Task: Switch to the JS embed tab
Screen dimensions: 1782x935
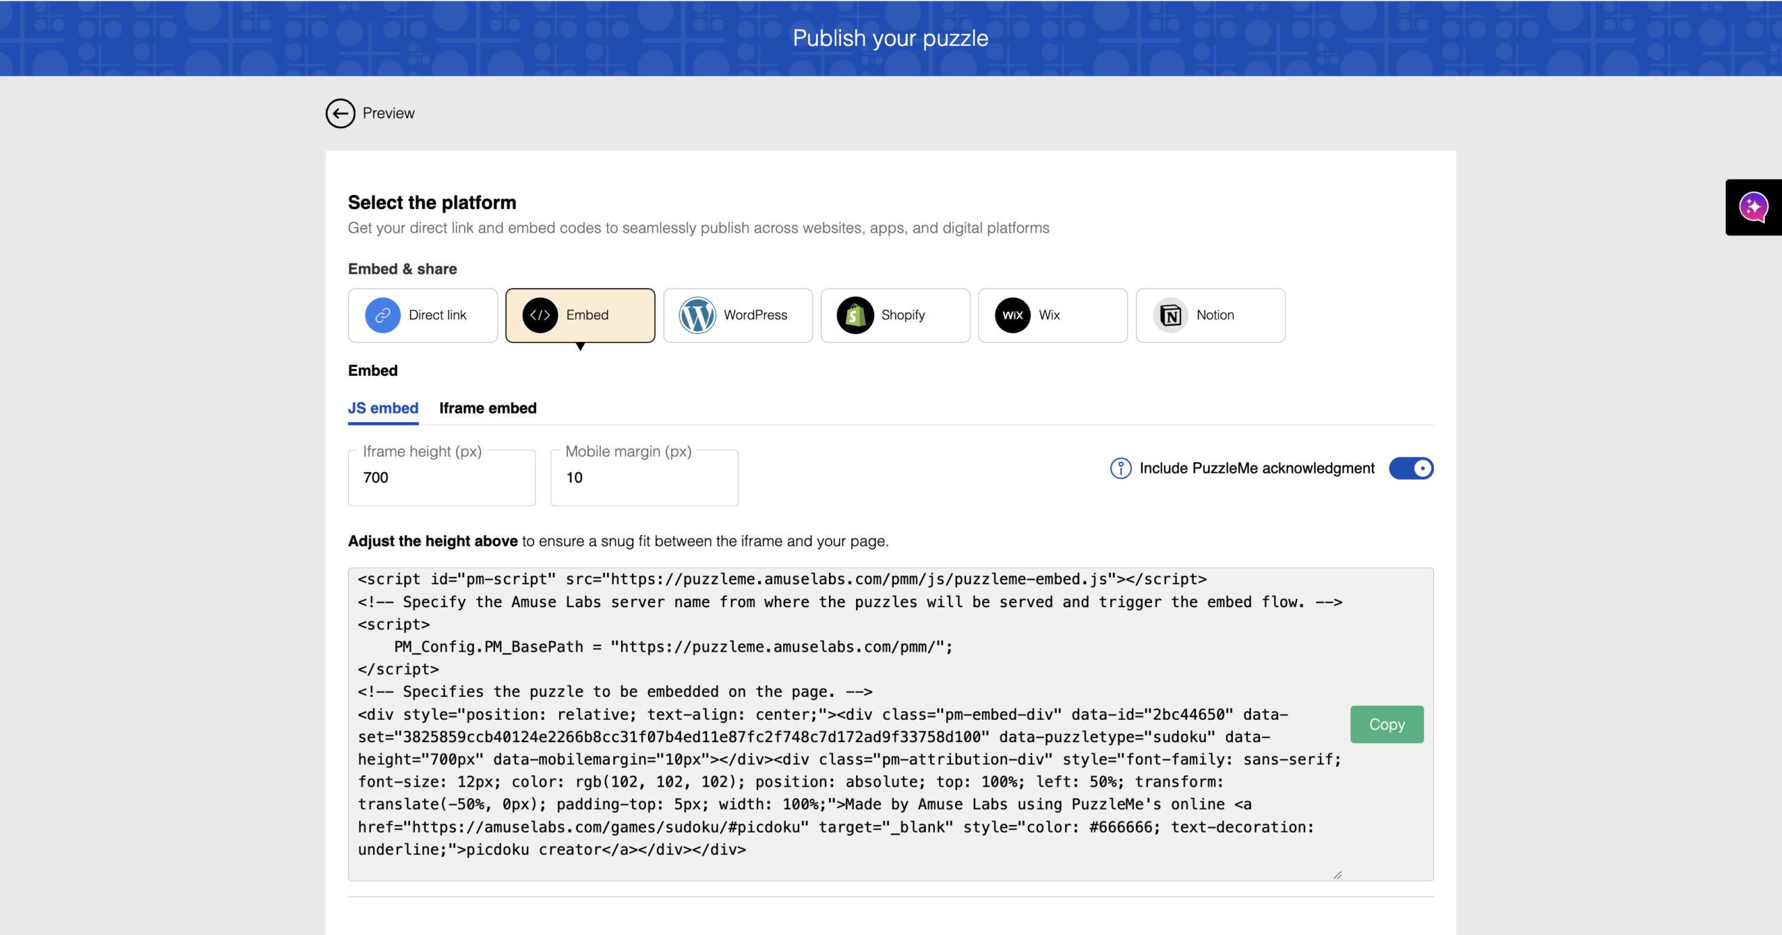Action: click(384, 409)
